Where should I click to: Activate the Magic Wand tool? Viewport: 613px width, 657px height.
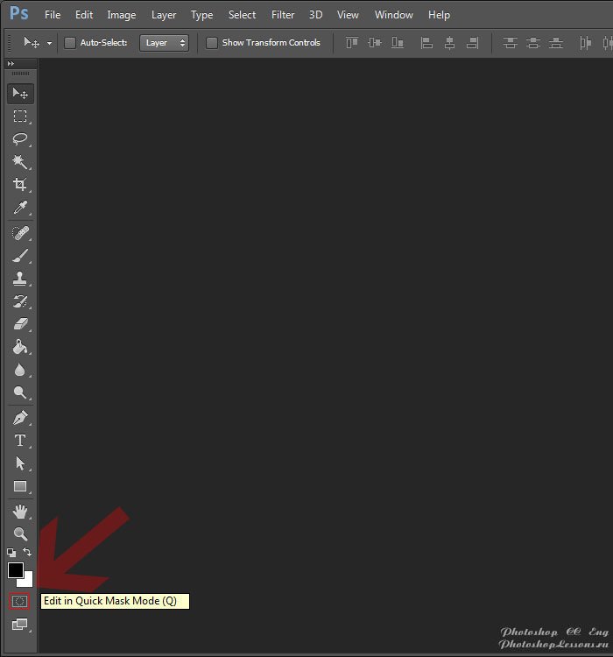[x=20, y=162]
